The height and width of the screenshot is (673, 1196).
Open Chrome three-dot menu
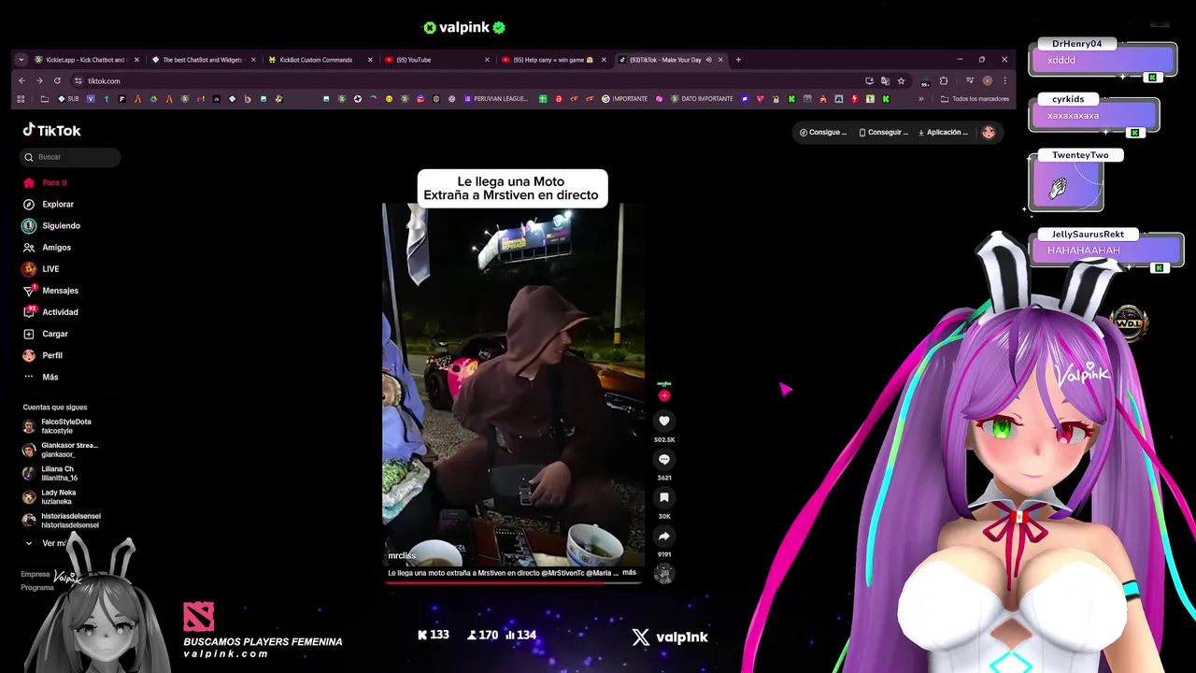pos(1004,80)
